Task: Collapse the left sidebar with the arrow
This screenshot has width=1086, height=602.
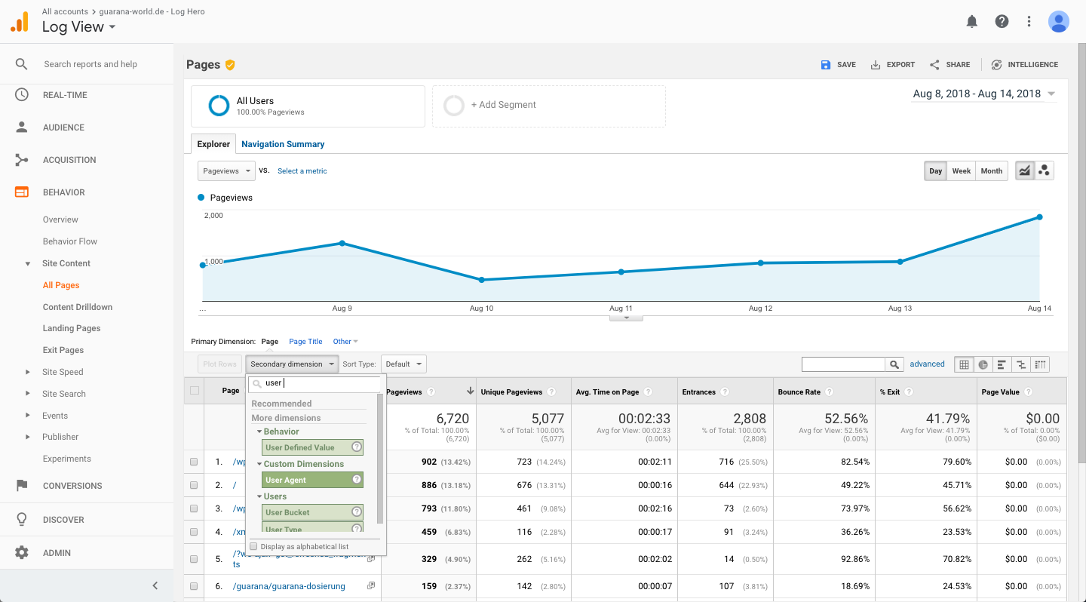Action: click(155, 585)
